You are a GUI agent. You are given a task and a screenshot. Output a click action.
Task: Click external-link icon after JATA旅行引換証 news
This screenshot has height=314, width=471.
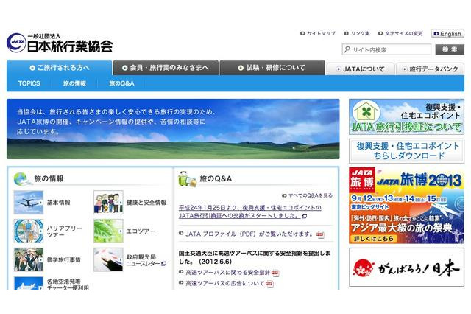[304, 216]
